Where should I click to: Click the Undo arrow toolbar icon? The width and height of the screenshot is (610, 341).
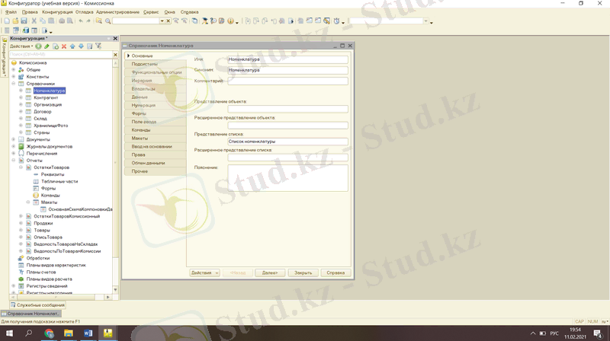81,21
